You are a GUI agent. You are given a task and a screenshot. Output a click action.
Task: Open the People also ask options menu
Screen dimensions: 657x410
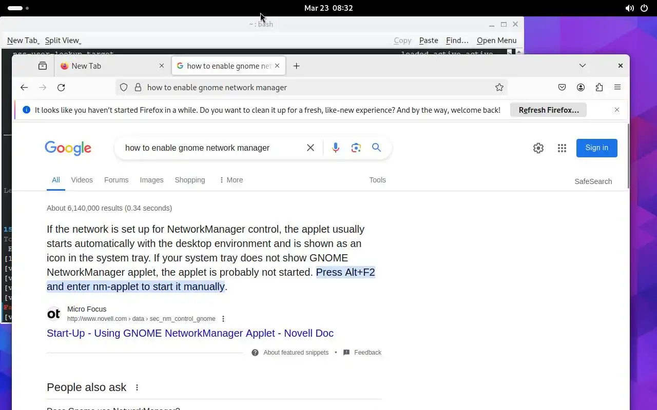point(137,387)
